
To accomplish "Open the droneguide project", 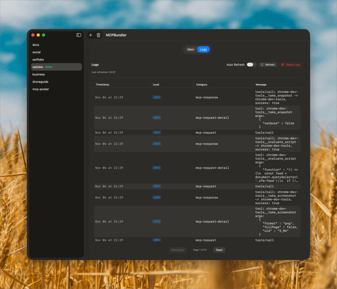I will (x=40, y=82).
